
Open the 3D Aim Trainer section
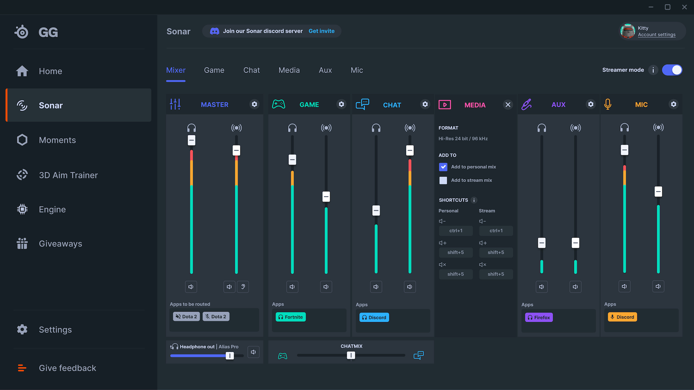tap(68, 175)
